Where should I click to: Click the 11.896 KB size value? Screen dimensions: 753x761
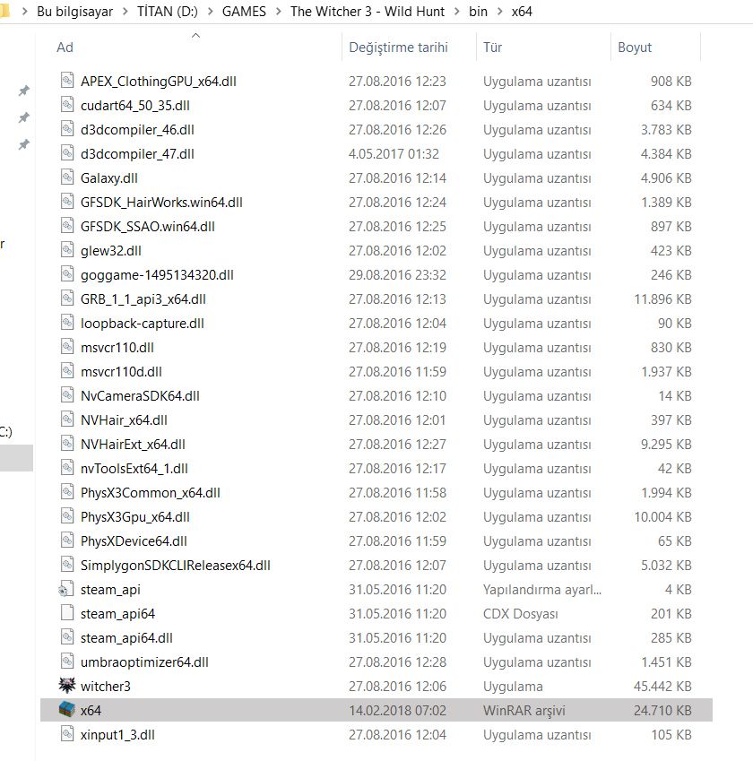pyautogui.click(x=662, y=299)
